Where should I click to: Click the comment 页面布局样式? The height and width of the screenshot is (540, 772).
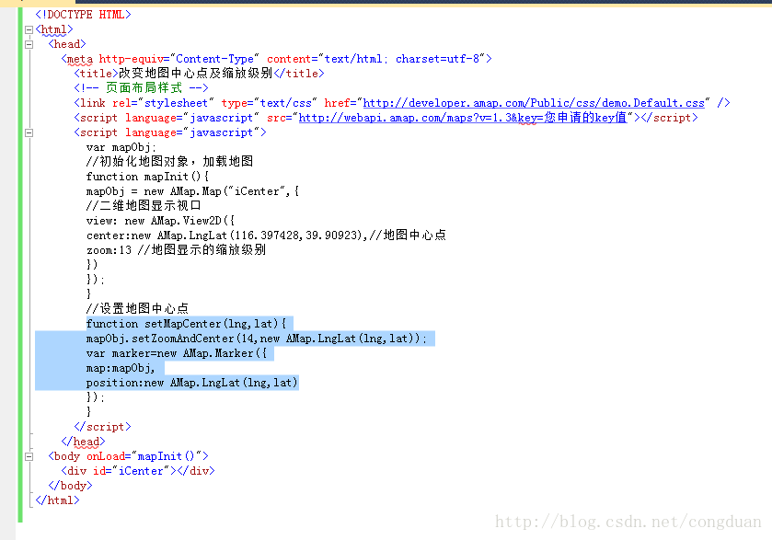click(144, 87)
